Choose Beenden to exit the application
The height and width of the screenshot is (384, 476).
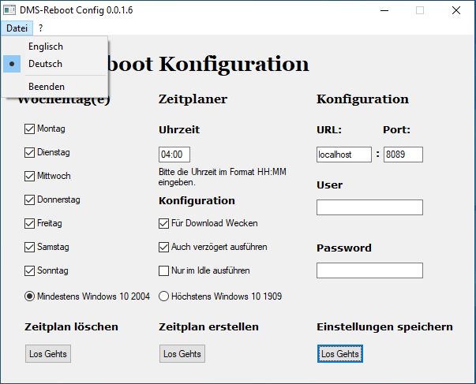point(47,86)
